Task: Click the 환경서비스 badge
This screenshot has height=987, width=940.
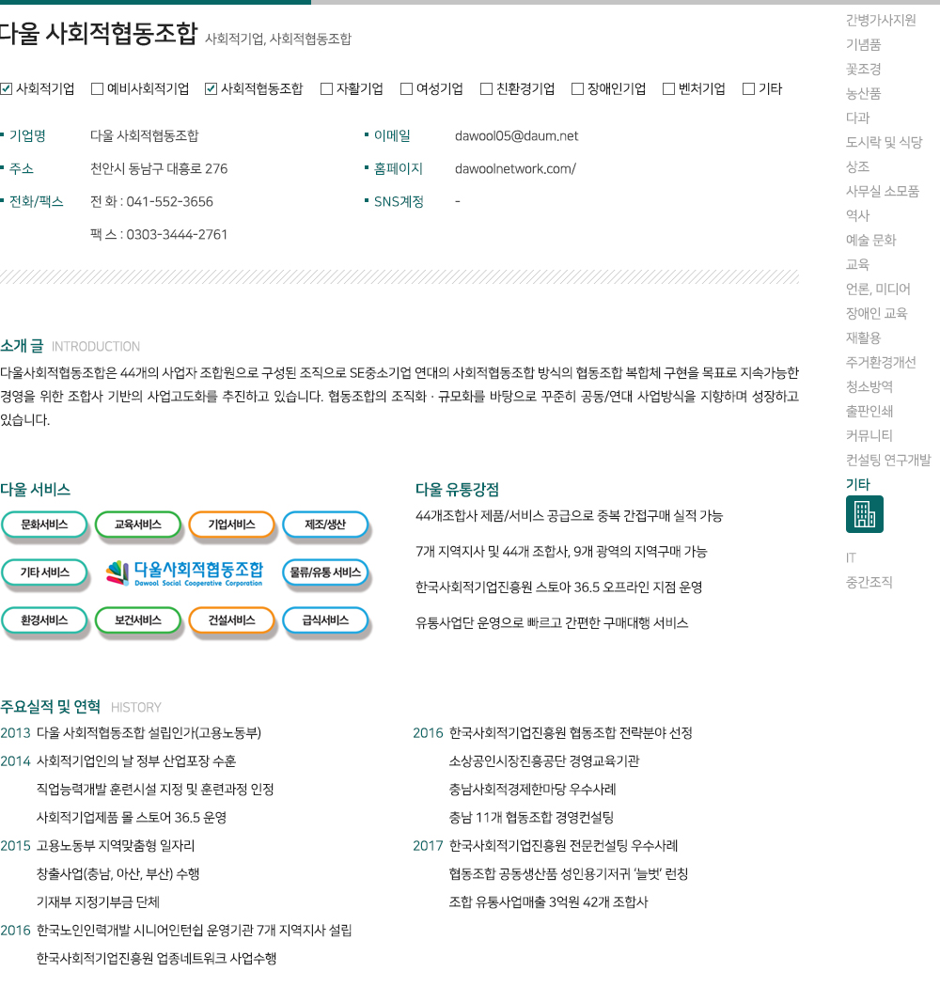Action: coord(44,620)
